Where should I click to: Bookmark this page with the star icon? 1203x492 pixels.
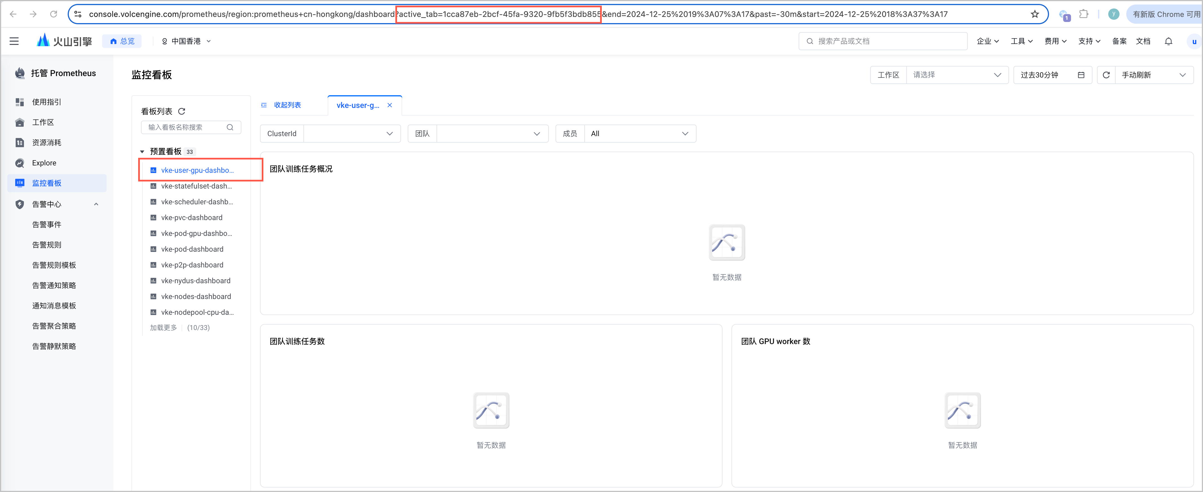pos(1035,14)
